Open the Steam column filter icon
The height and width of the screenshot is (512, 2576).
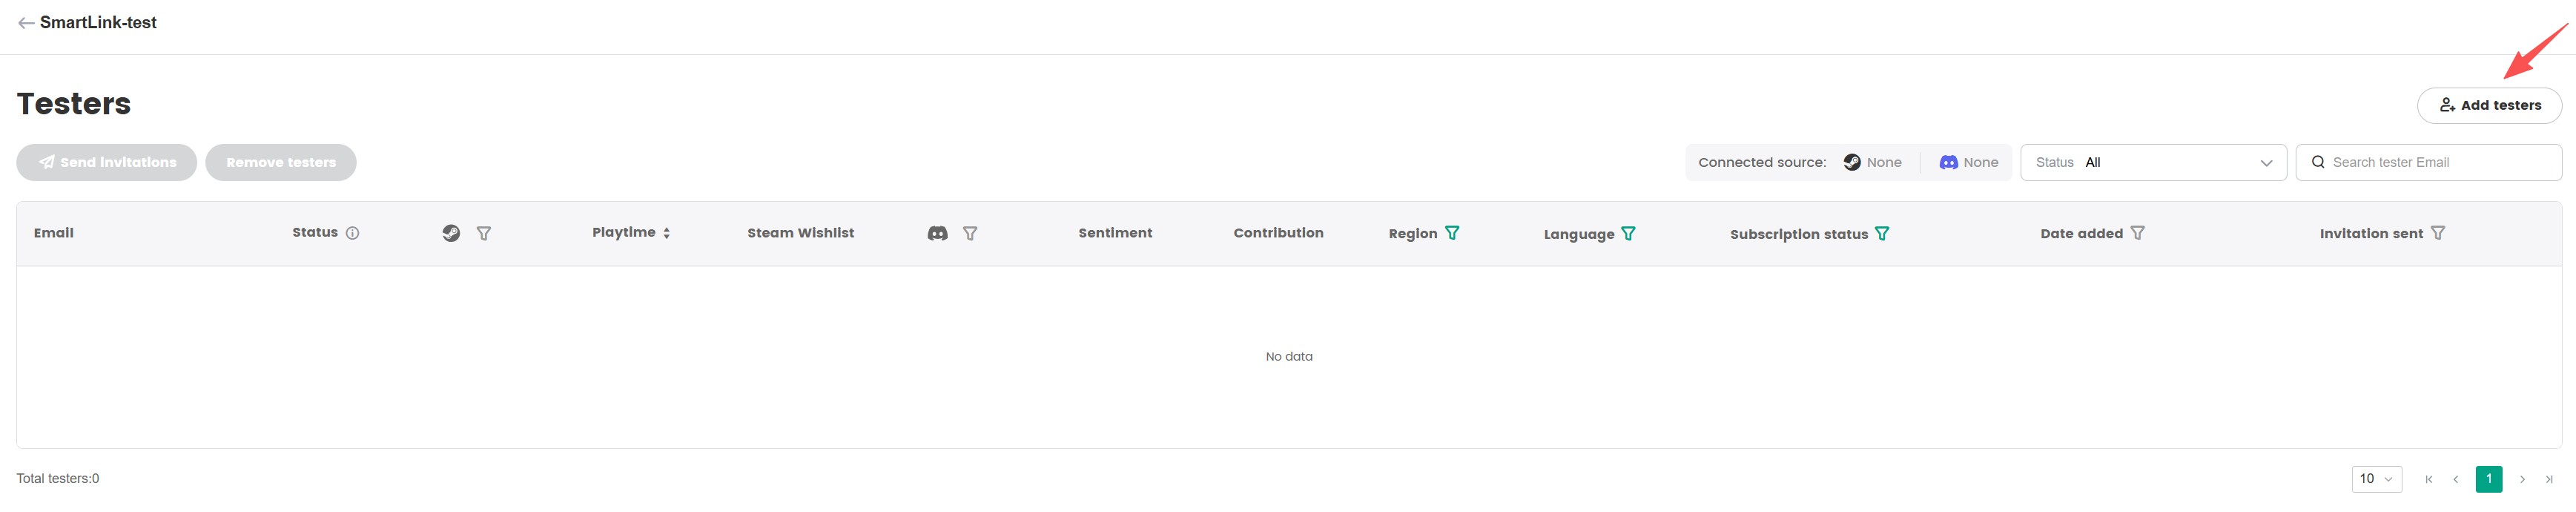click(x=484, y=233)
